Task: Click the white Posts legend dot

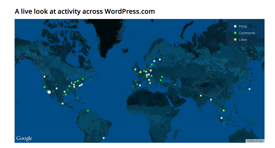Action: (x=235, y=26)
